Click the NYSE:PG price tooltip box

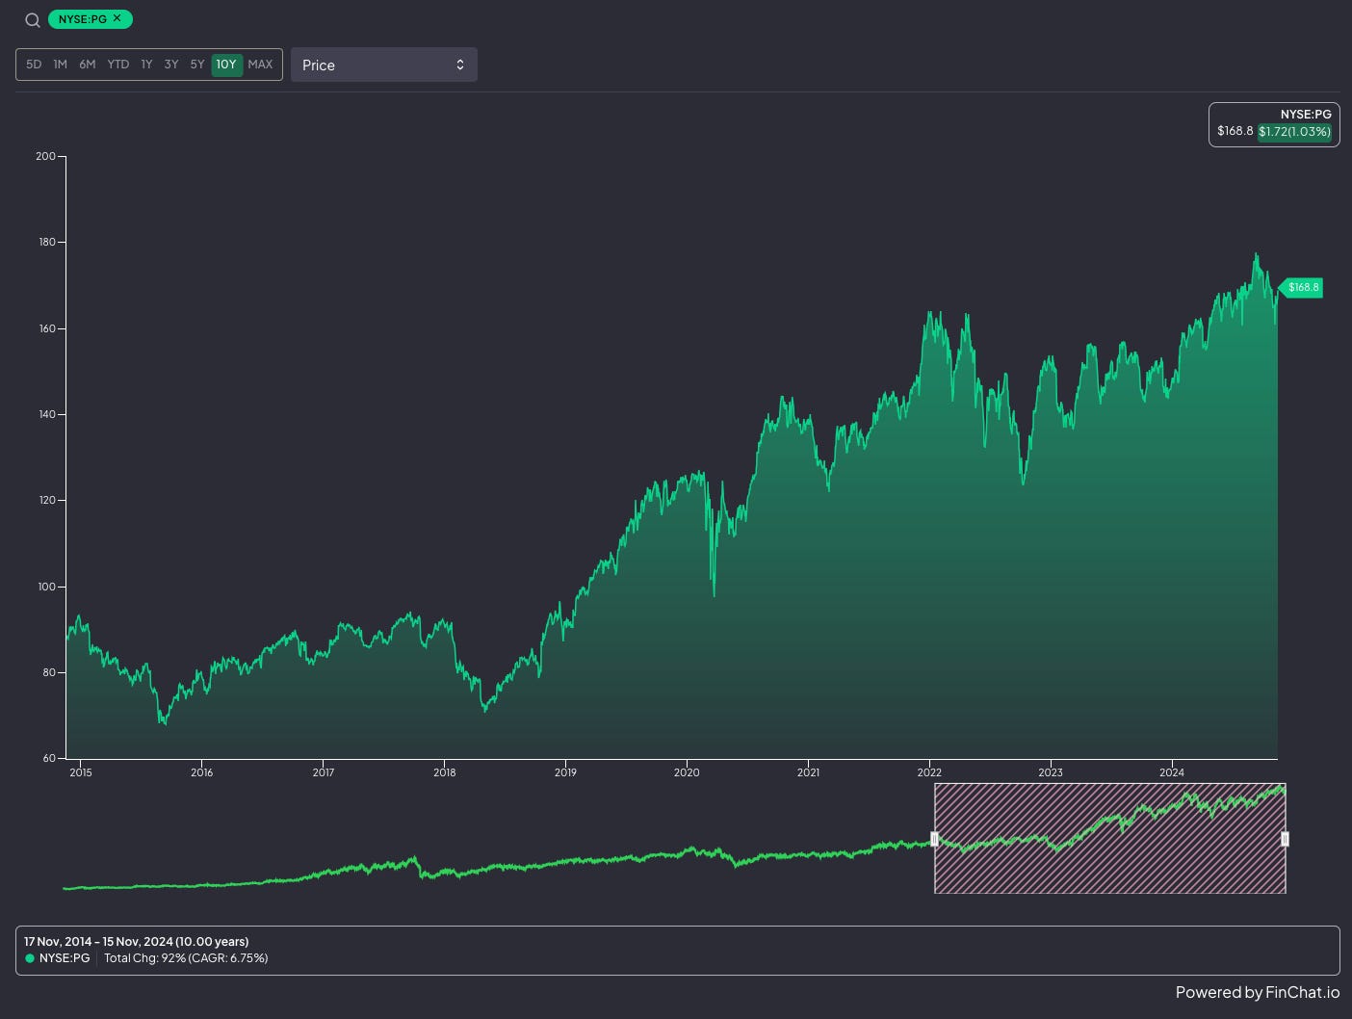pos(1274,124)
